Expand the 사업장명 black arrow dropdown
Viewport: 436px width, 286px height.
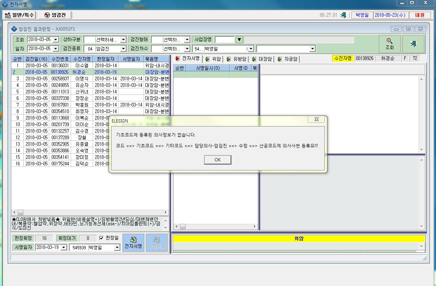pyautogui.click(x=239, y=40)
